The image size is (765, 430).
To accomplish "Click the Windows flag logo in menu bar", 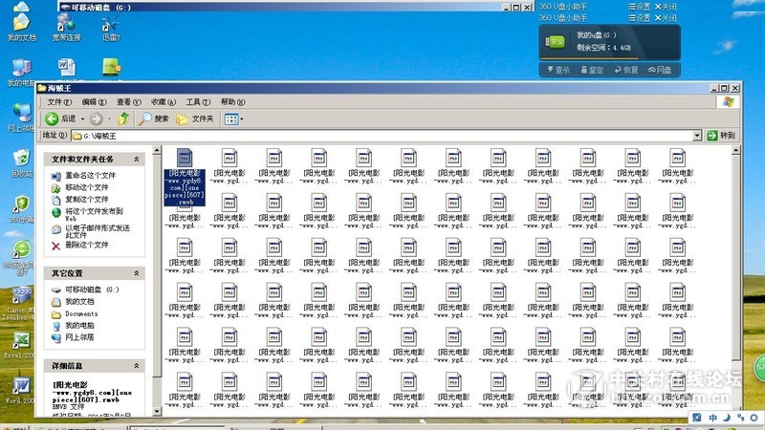I will coord(729,102).
